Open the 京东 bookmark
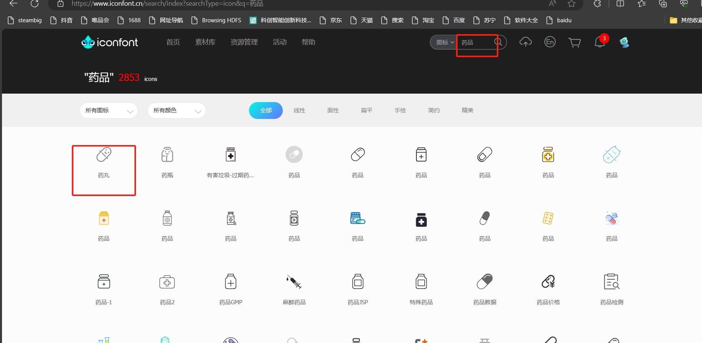This screenshot has height=343, width=702. click(331, 20)
